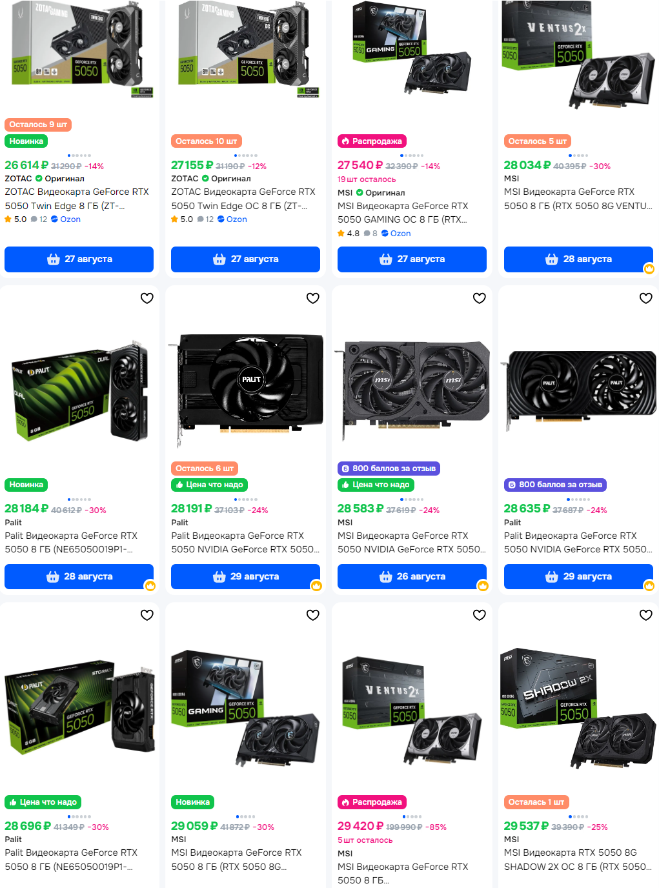Click 26 августа cart button for MSI card
659x888 pixels.
tap(412, 577)
